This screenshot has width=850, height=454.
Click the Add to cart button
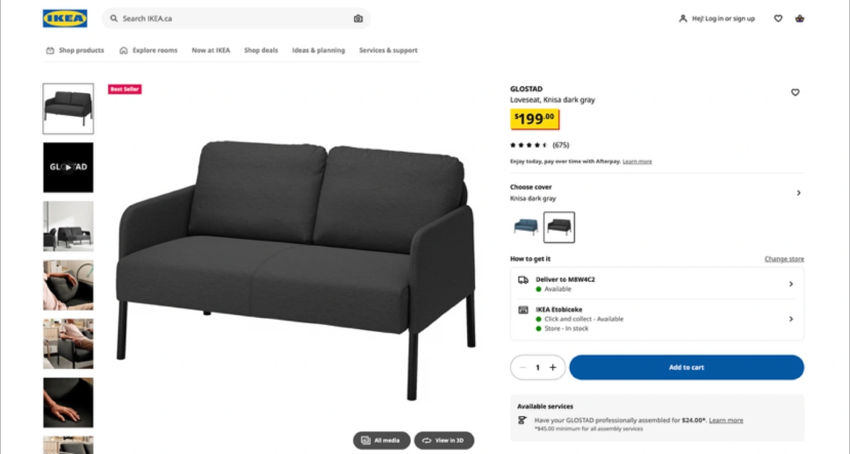(686, 367)
